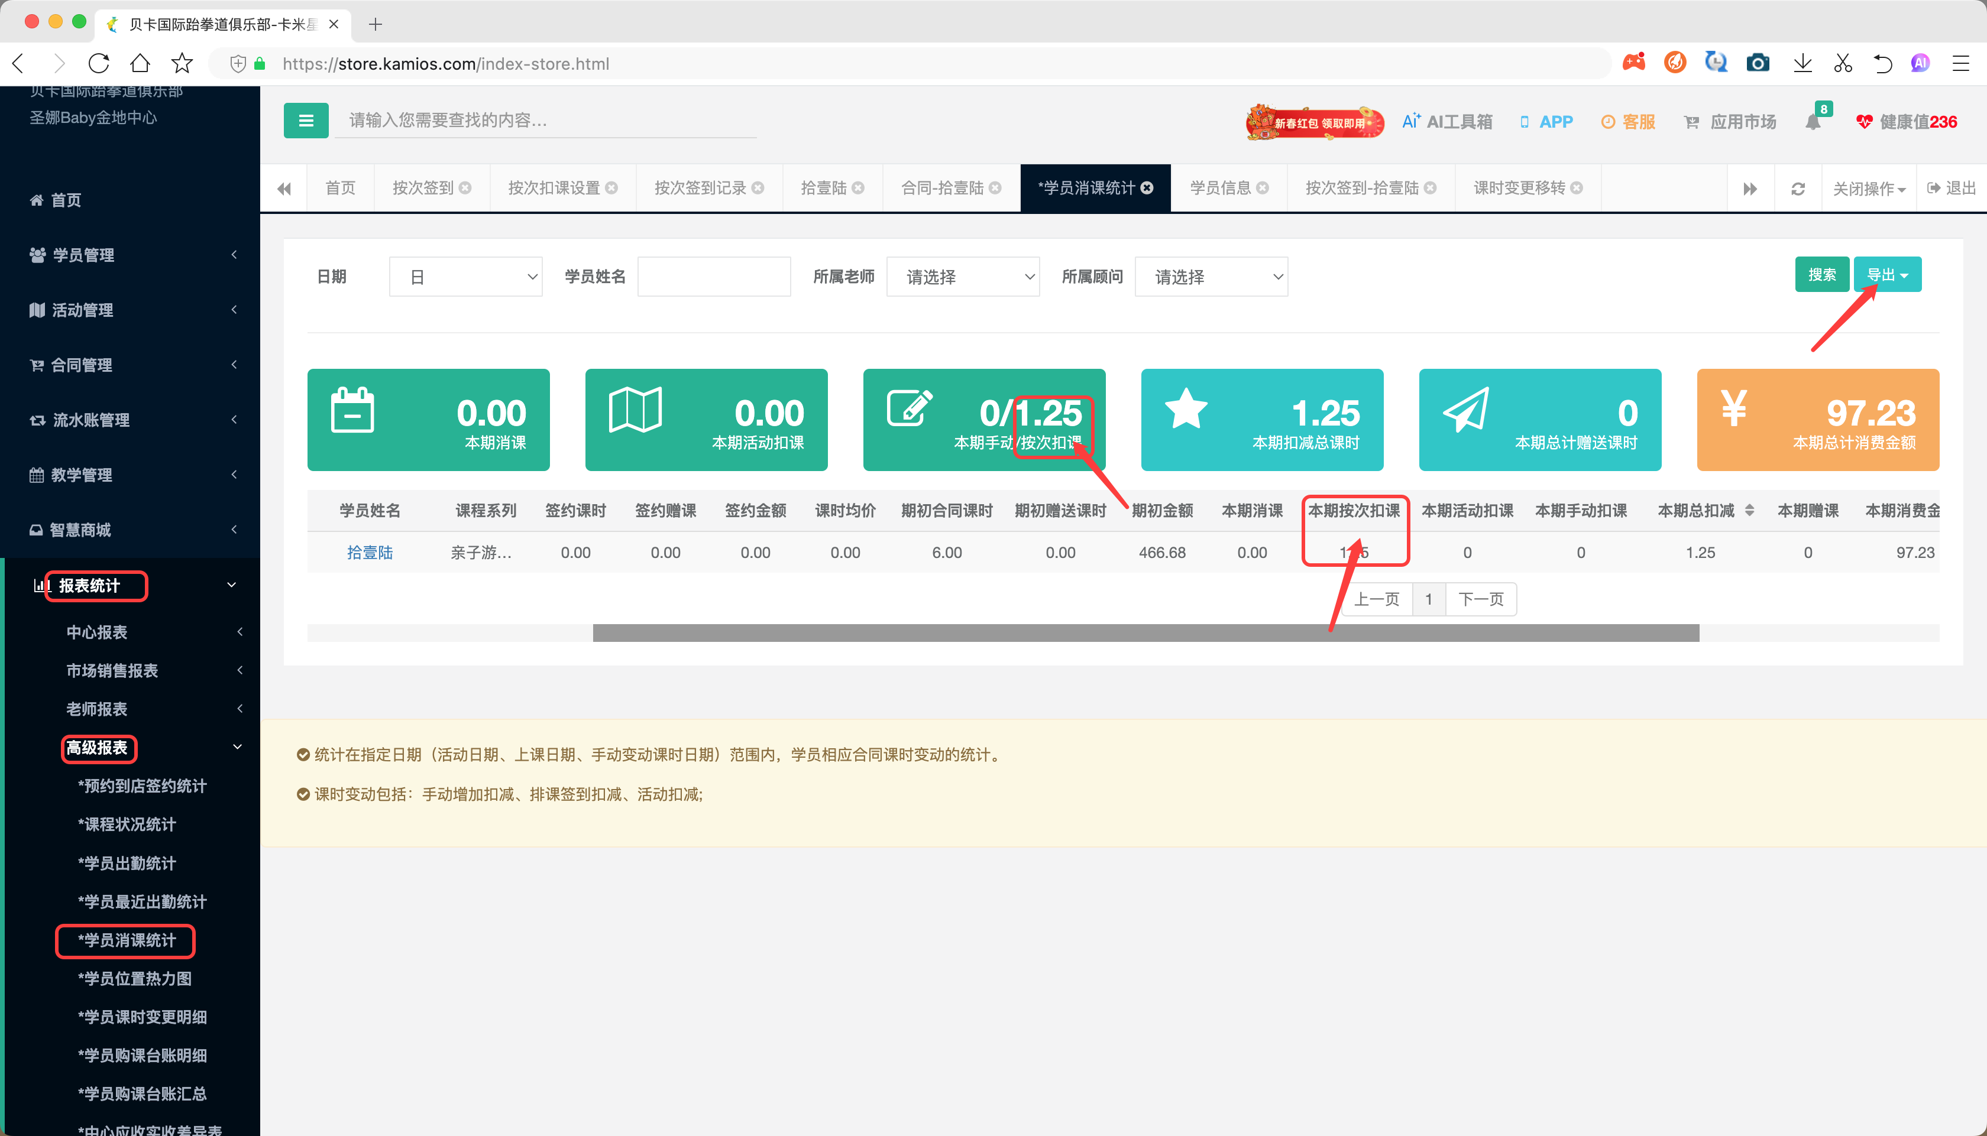Open *学员出勤统计 in the sidebar
The image size is (1987, 1136).
pyautogui.click(x=127, y=863)
